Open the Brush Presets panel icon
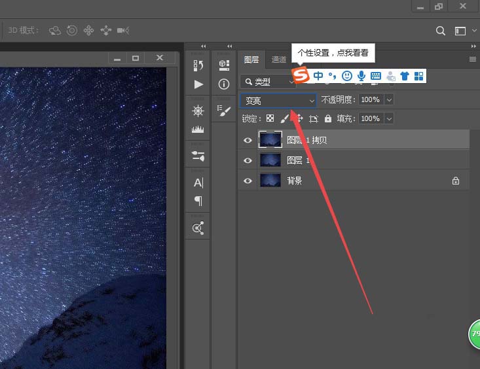This screenshot has width=480, height=369. tap(224, 111)
